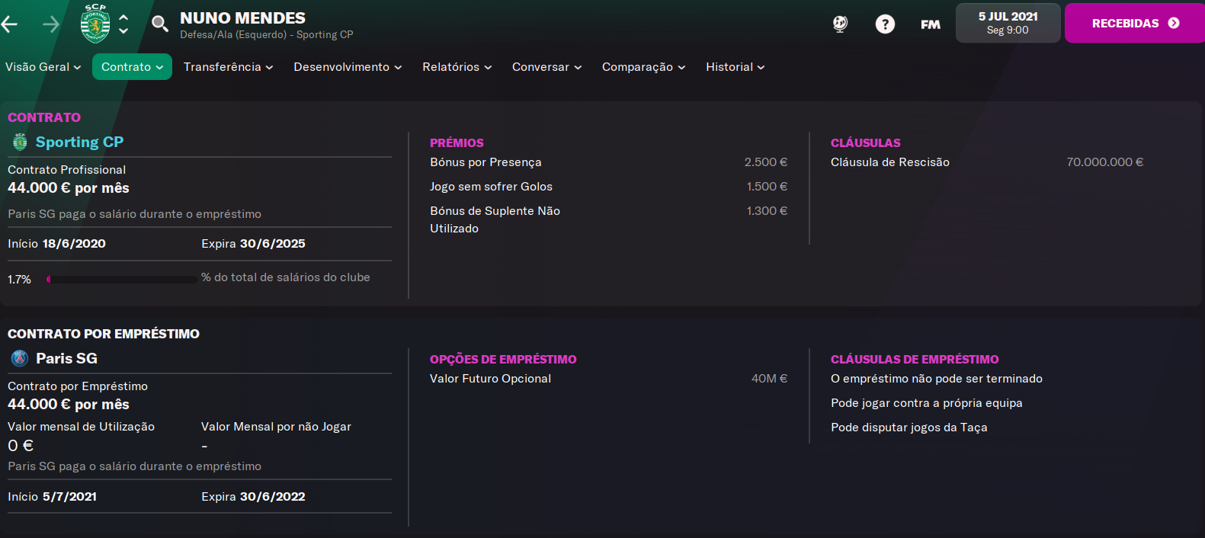This screenshot has width=1205, height=538.
Task: Click the RECEBIDAS continue button
Action: [1135, 23]
